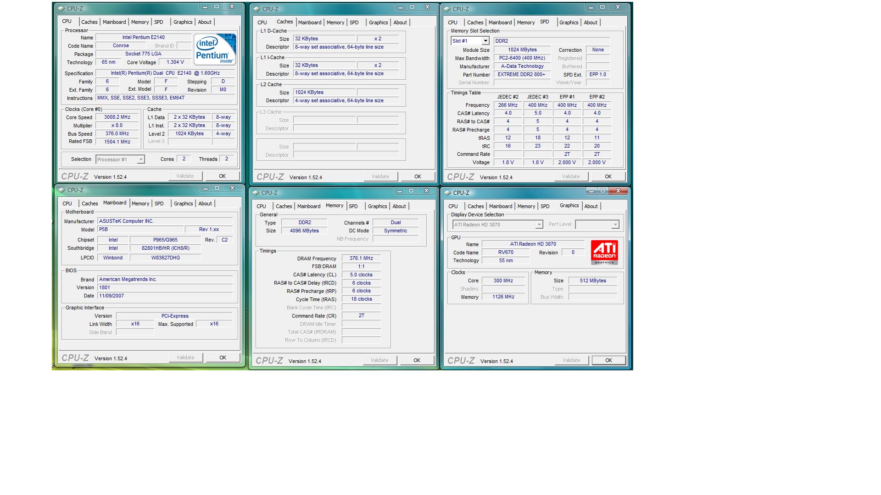Click the ATI Radeon Graphics logo
The image size is (881, 495).
tap(604, 252)
